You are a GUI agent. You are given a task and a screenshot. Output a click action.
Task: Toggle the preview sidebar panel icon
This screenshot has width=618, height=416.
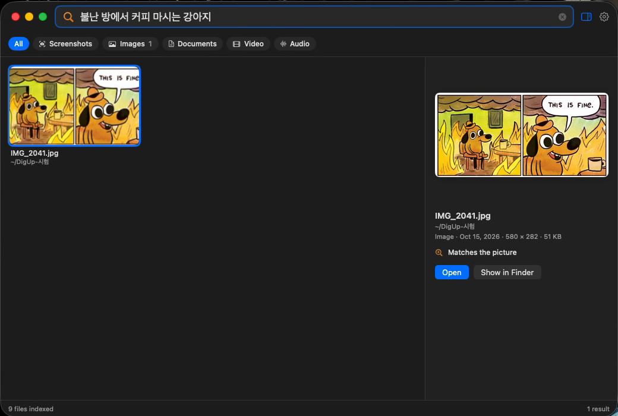tap(586, 17)
